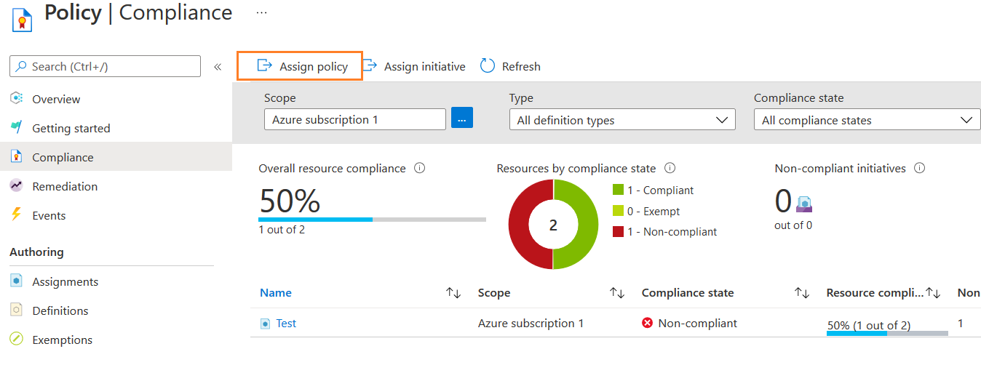
Task: Click the red Non-compliant donut segment
Action: click(521, 225)
